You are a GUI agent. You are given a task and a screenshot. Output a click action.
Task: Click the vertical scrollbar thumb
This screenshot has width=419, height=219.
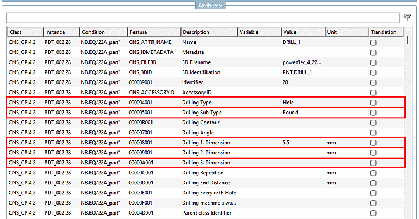click(408, 40)
